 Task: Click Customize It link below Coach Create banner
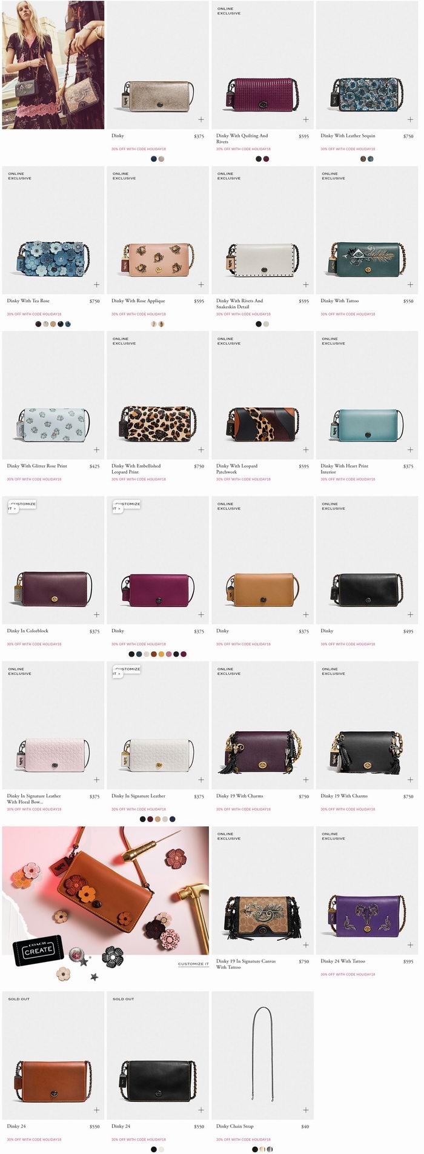click(x=193, y=964)
